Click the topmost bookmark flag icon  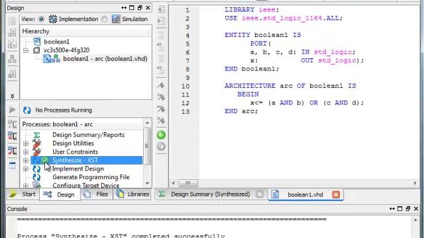coord(161,86)
